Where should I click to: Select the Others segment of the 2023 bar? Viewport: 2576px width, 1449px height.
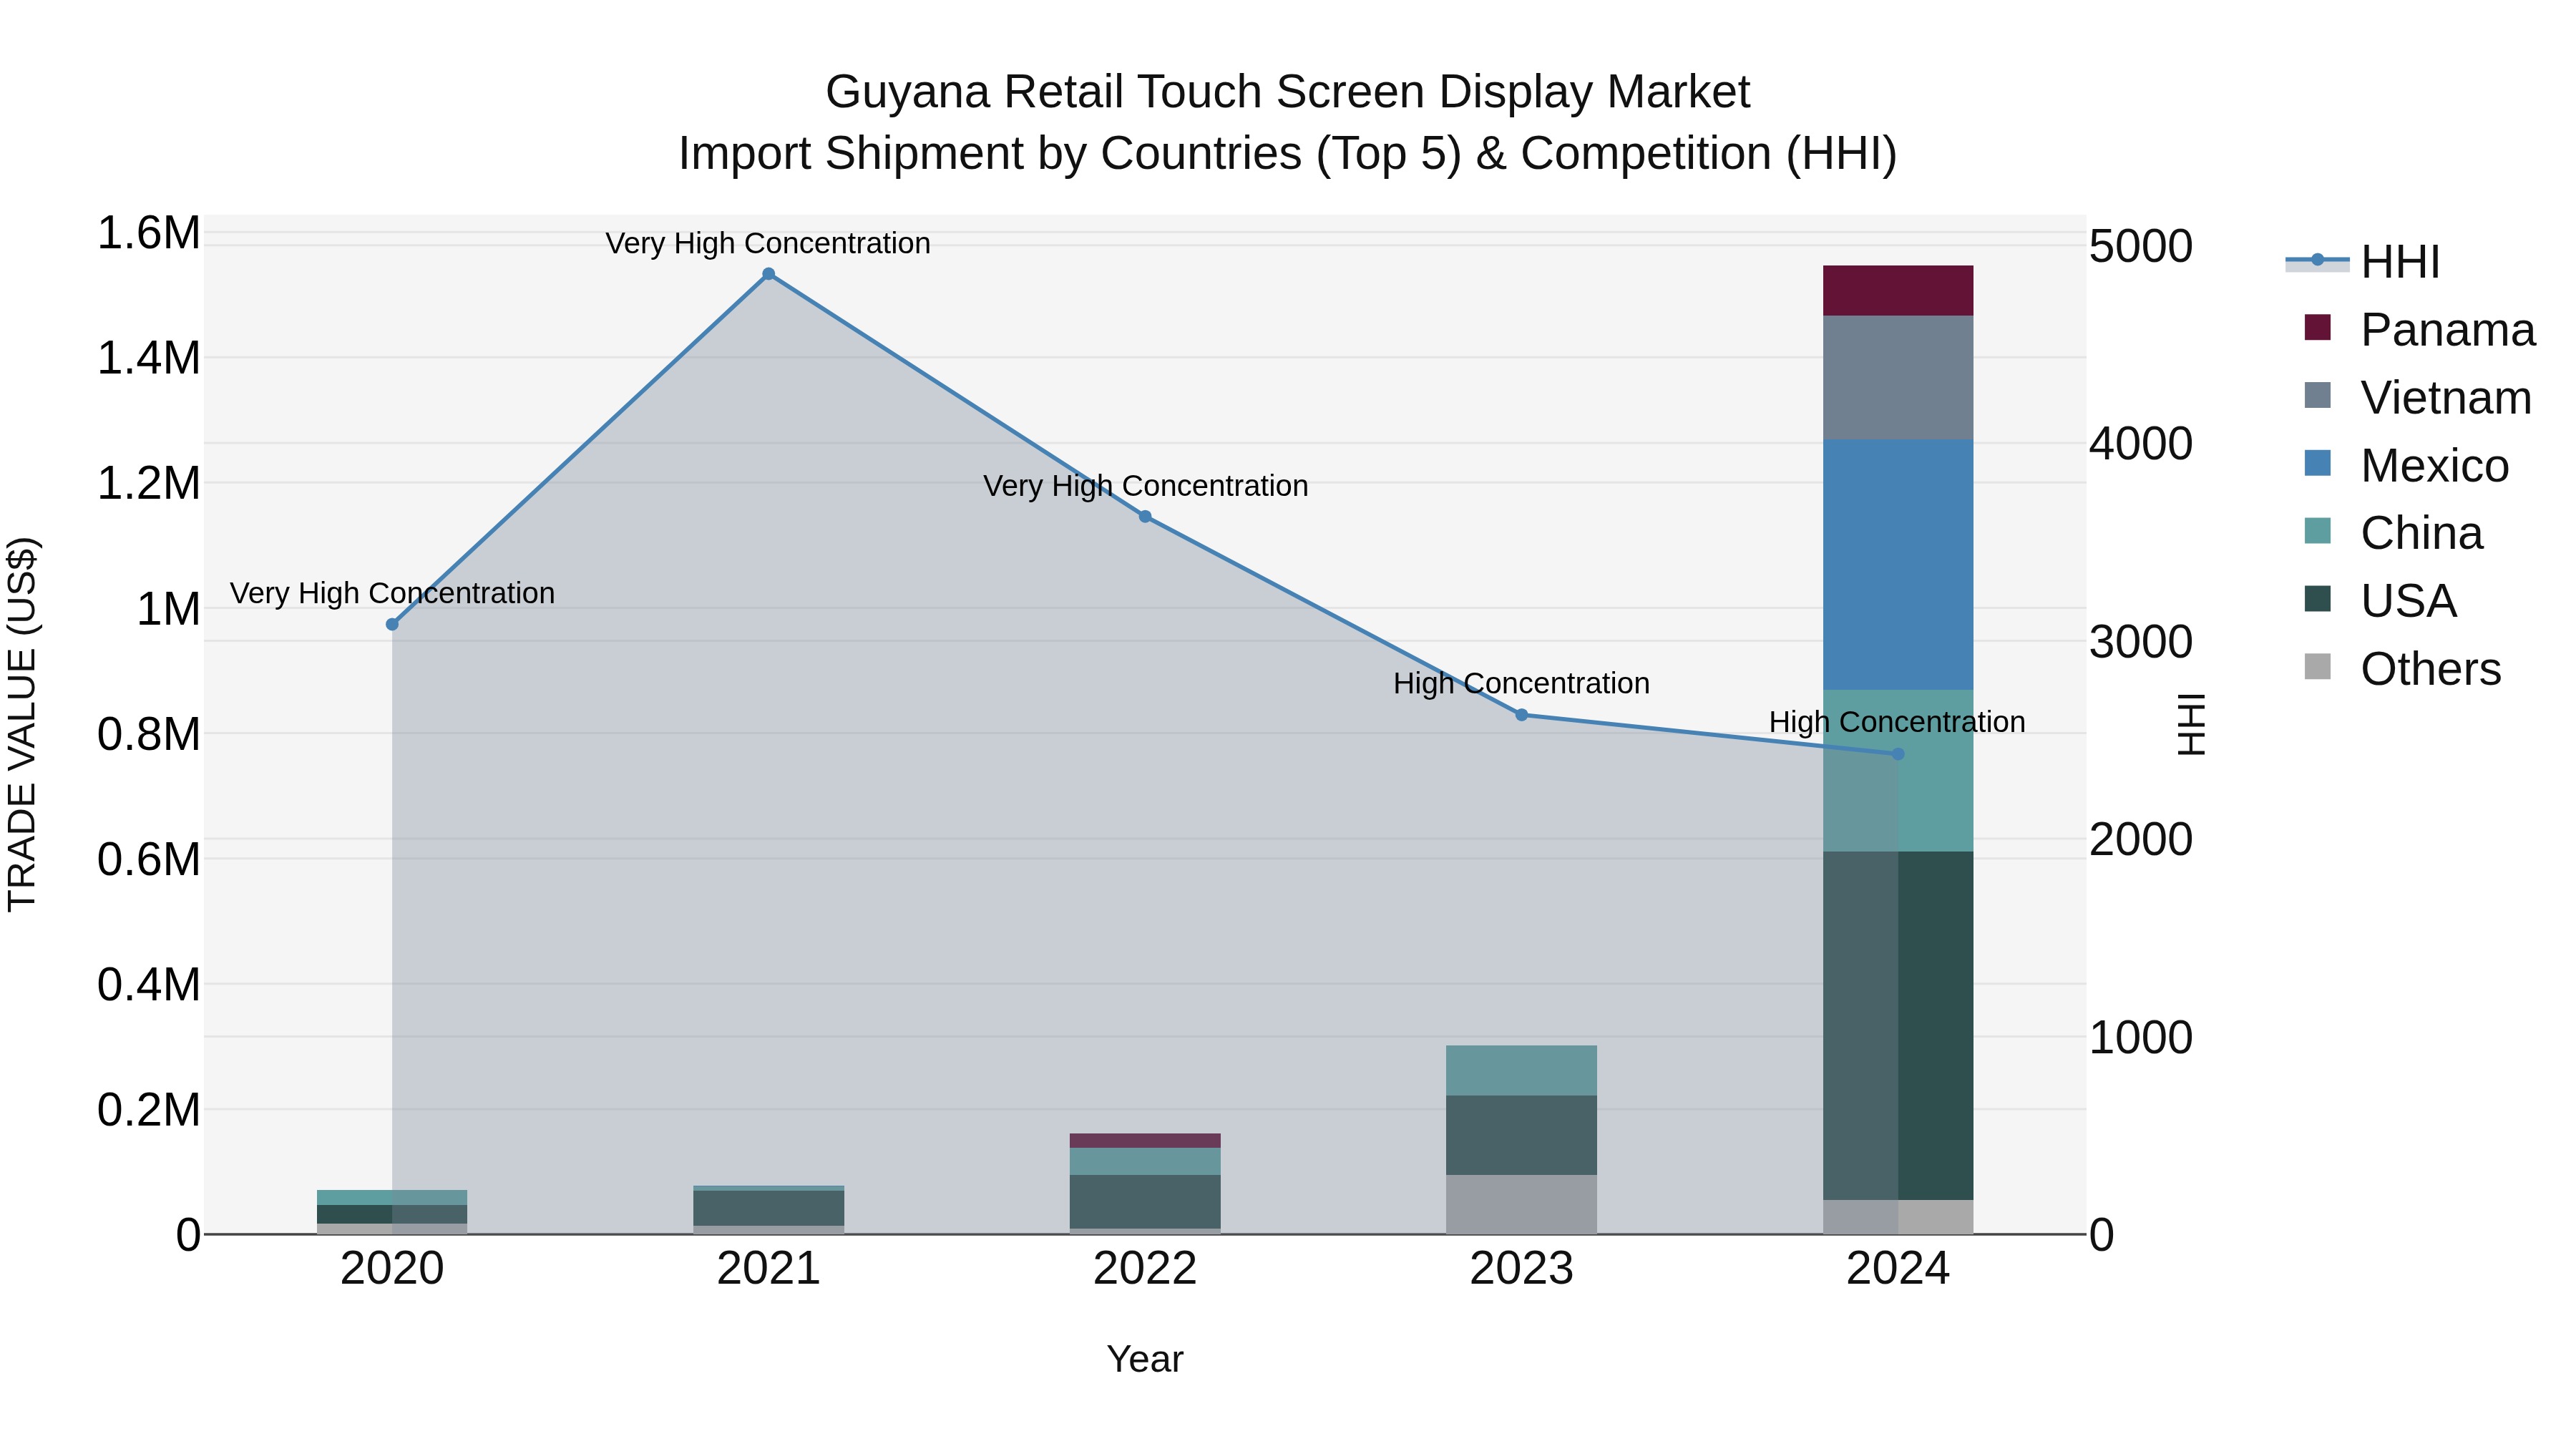pos(1521,1204)
